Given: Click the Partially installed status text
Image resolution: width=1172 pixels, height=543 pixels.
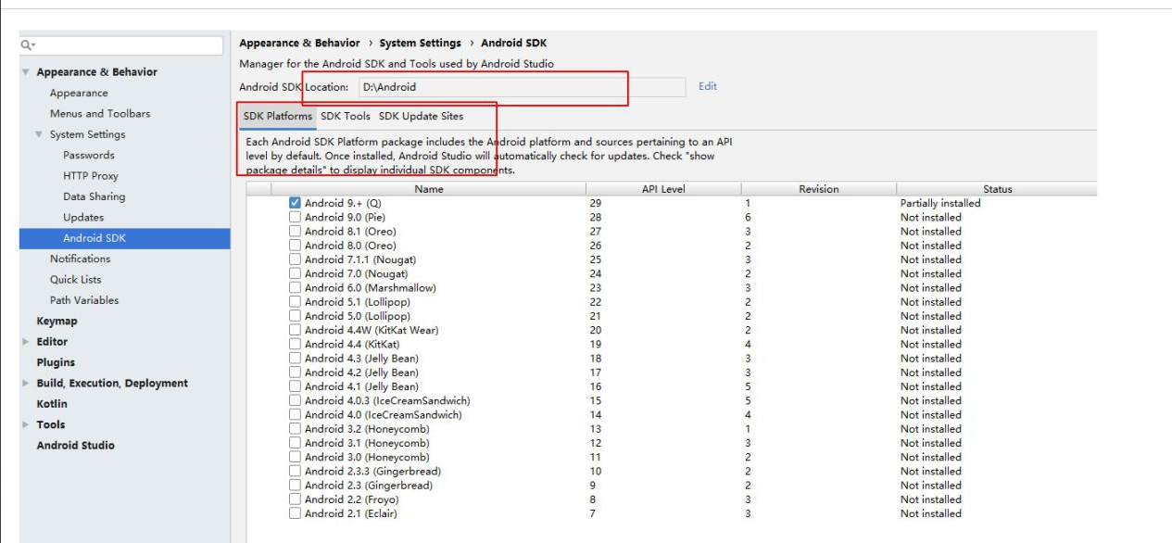Looking at the screenshot, I should 940,203.
